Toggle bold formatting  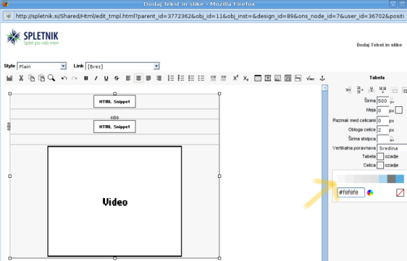click(x=86, y=78)
